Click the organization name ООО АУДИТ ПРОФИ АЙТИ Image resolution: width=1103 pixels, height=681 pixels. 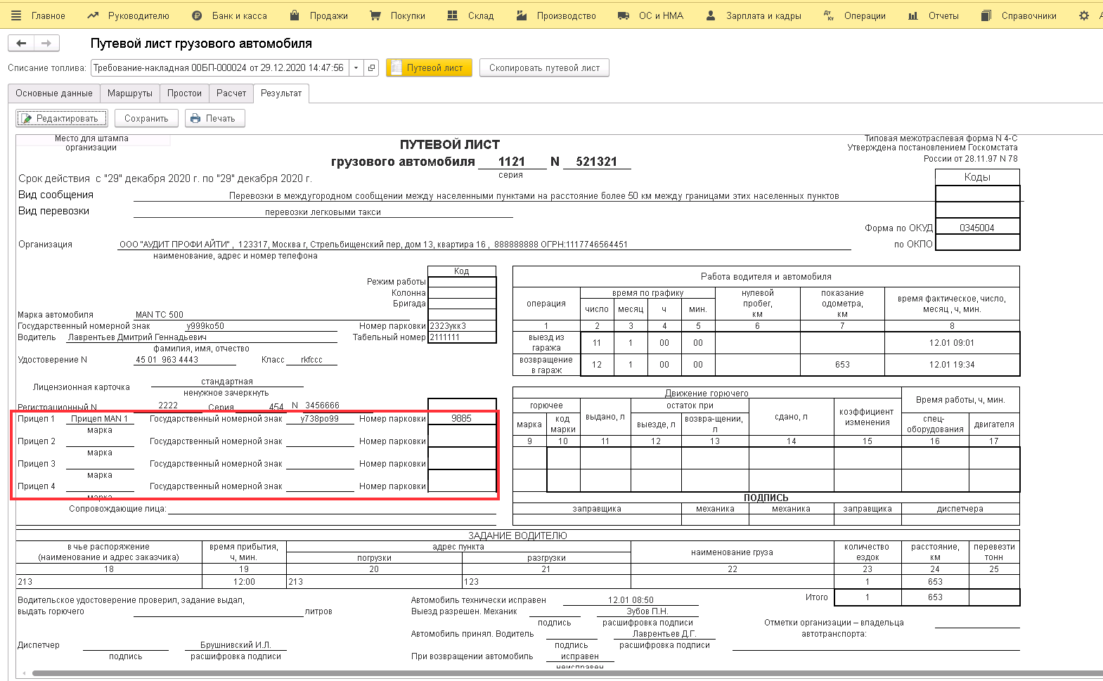tap(174, 245)
